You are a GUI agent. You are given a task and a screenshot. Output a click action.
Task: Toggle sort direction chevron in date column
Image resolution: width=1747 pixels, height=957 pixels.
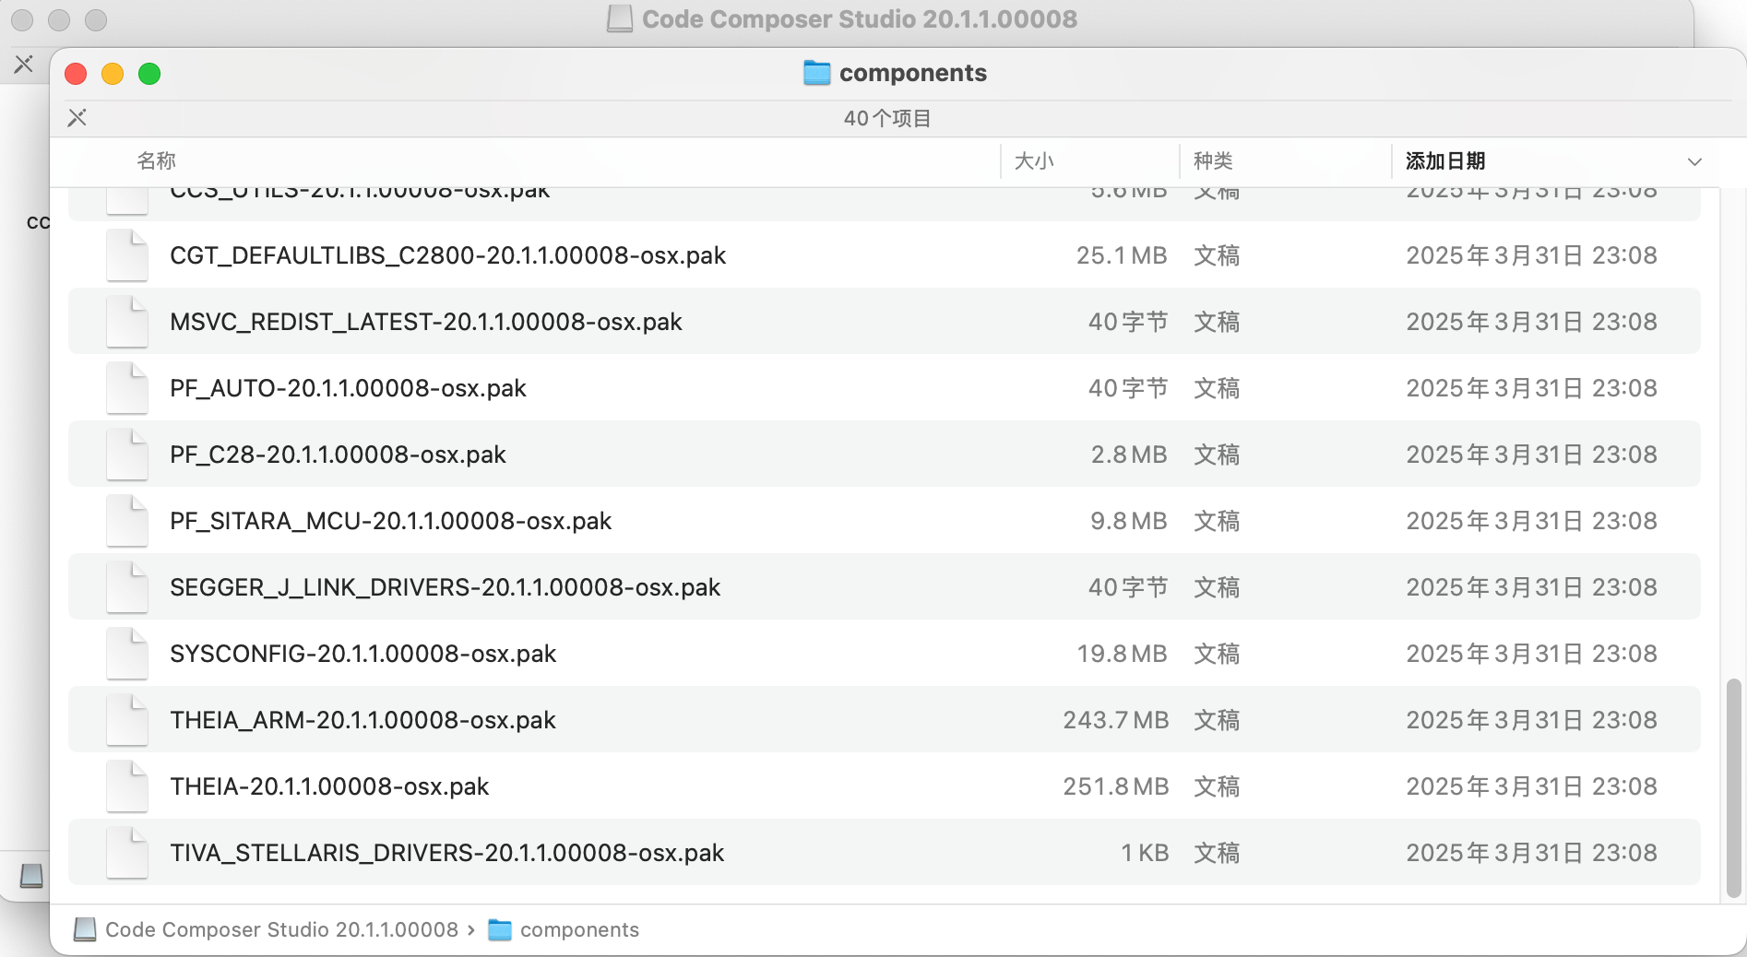tap(1694, 161)
